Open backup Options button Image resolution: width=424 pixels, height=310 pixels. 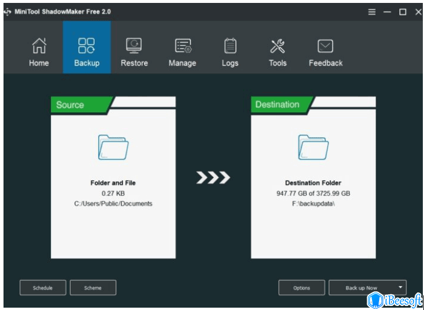coord(302,288)
